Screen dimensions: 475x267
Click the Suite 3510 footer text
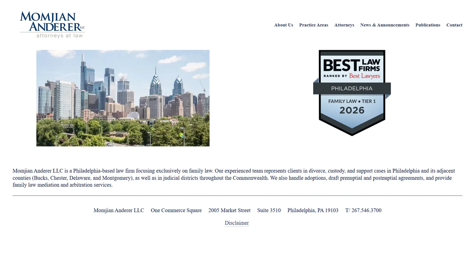click(x=269, y=210)
